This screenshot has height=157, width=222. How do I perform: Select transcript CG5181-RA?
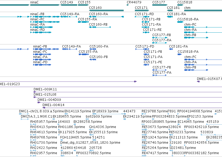(176, 14)
